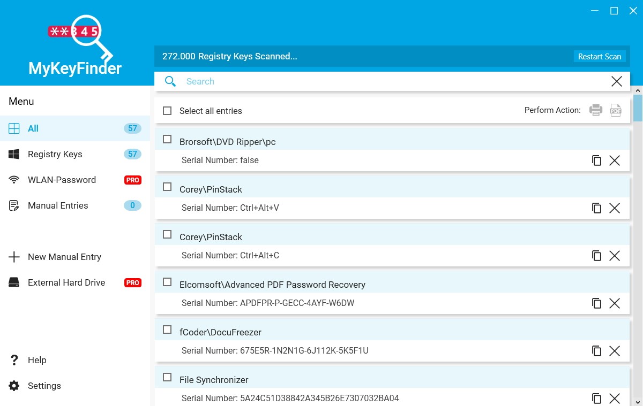Click the drive icon for External Hard Drive
Image resolution: width=643 pixels, height=406 pixels.
pos(14,282)
